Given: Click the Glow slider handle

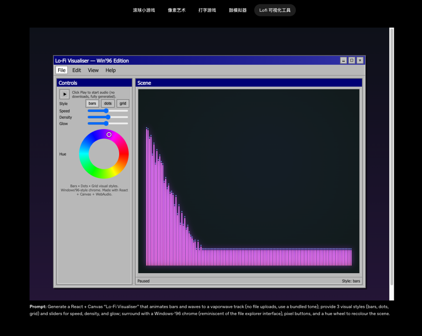Looking at the screenshot, I should point(106,123).
